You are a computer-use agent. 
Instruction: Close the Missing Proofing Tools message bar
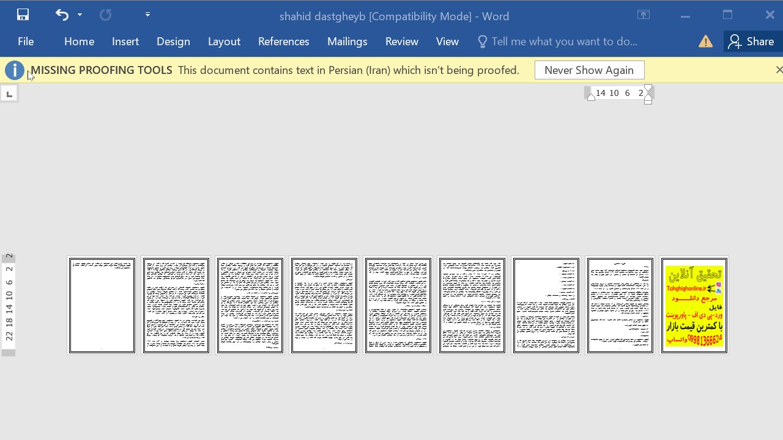778,70
